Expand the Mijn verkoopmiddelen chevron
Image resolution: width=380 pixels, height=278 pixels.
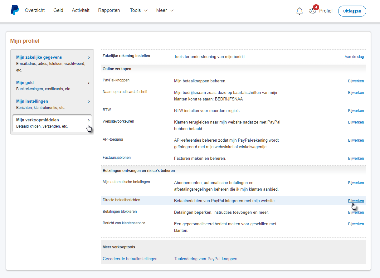click(89, 120)
